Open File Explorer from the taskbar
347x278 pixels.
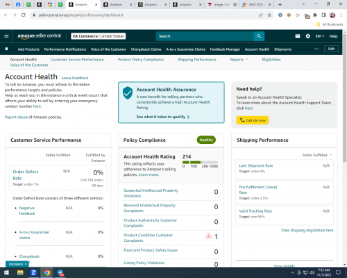click(20, 272)
